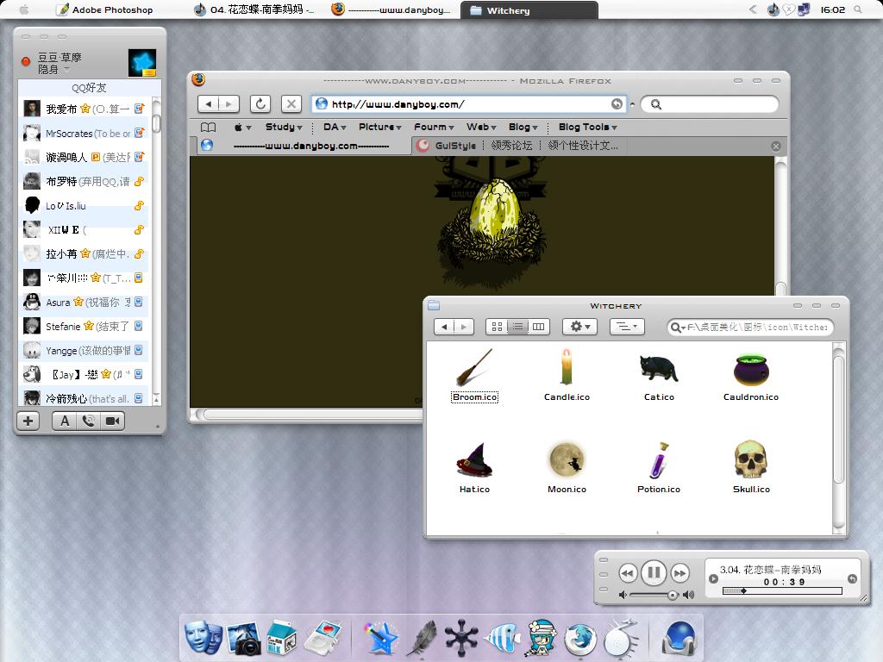Go back in Witchery folder window

click(x=444, y=327)
